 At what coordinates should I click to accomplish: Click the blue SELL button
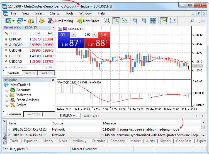click(x=64, y=35)
